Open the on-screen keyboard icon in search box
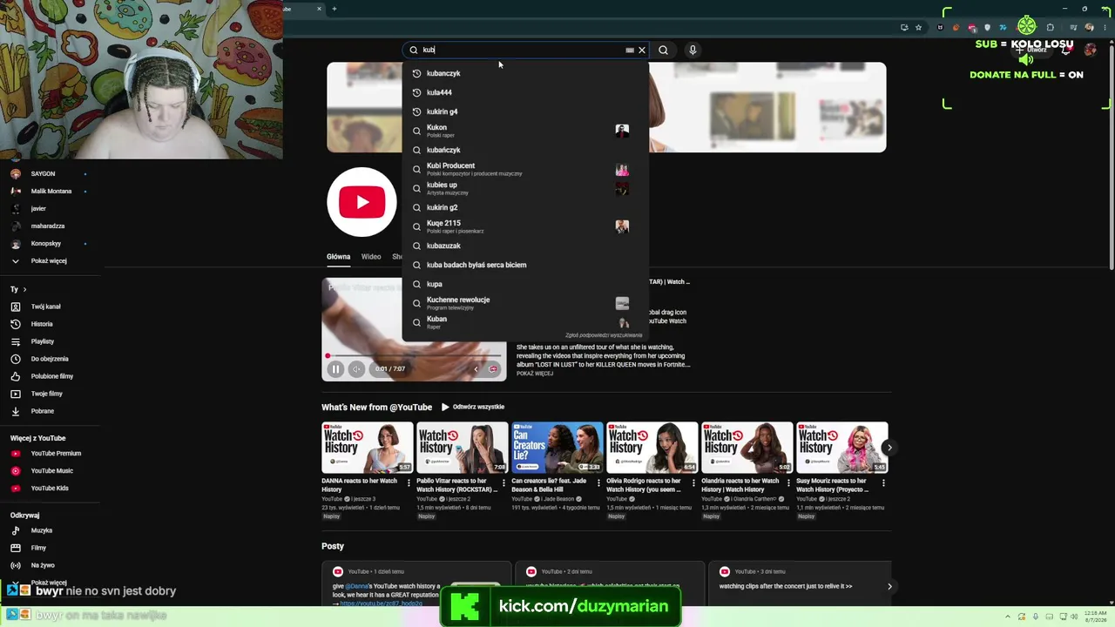This screenshot has height=627, width=1115. coord(630,51)
